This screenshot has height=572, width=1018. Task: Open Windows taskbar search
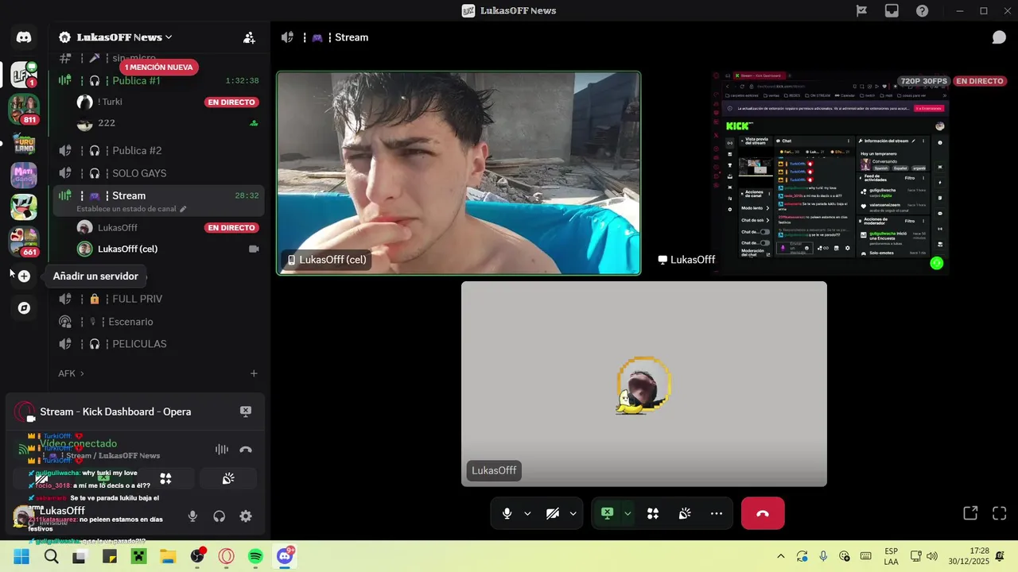[52, 556]
